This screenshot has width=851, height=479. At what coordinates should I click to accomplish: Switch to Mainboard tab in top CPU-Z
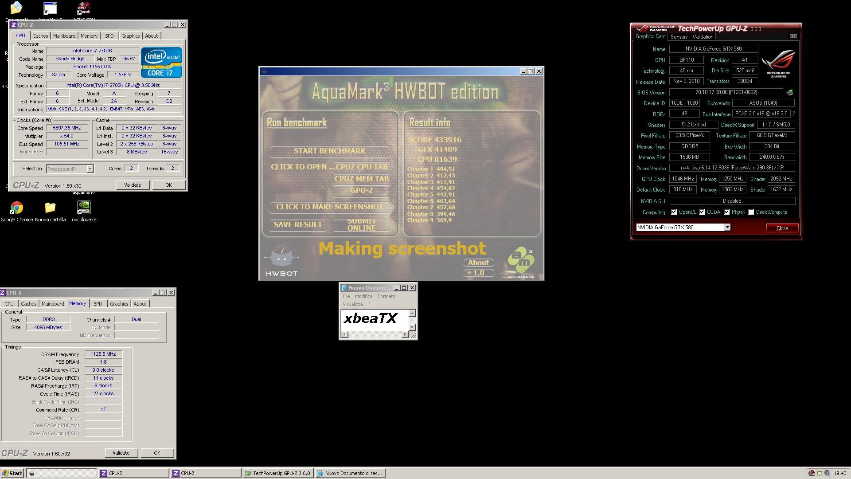(64, 36)
